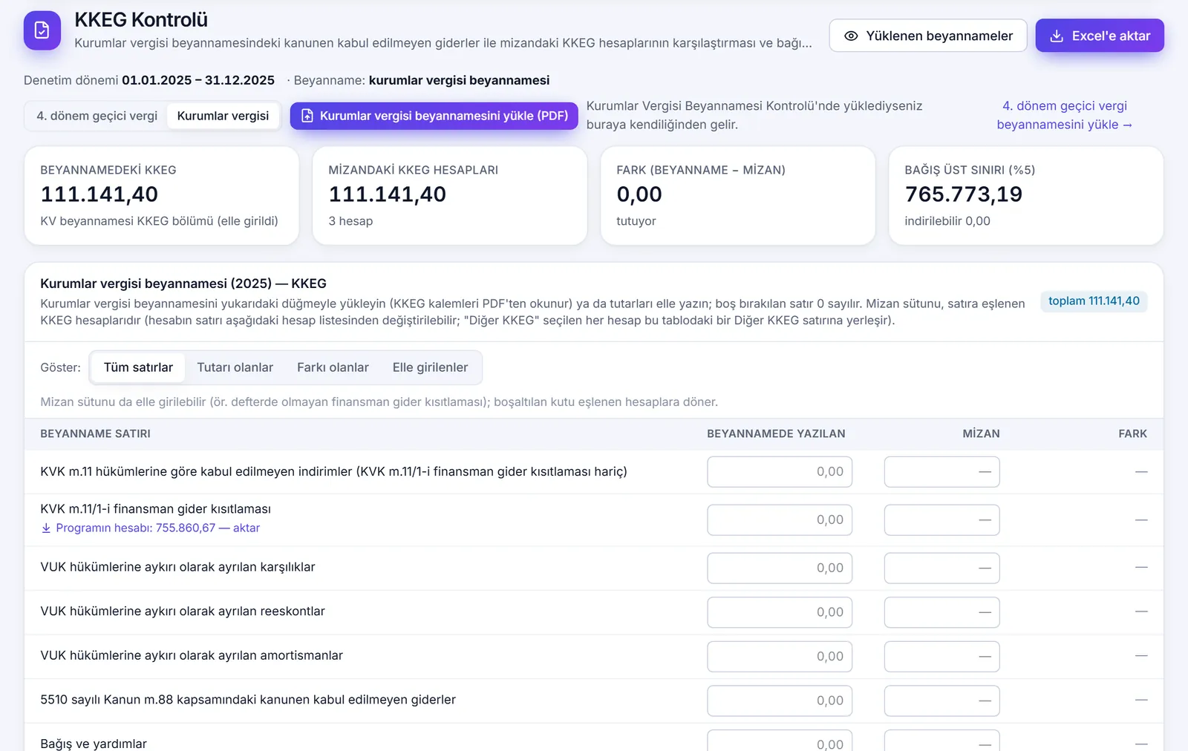Click Mizan field for 5510 sayılı Kanun row
This screenshot has height=751, width=1188.
941,701
